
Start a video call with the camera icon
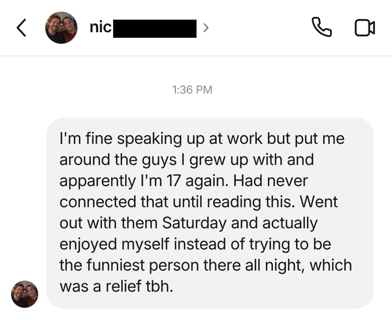(x=365, y=27)
